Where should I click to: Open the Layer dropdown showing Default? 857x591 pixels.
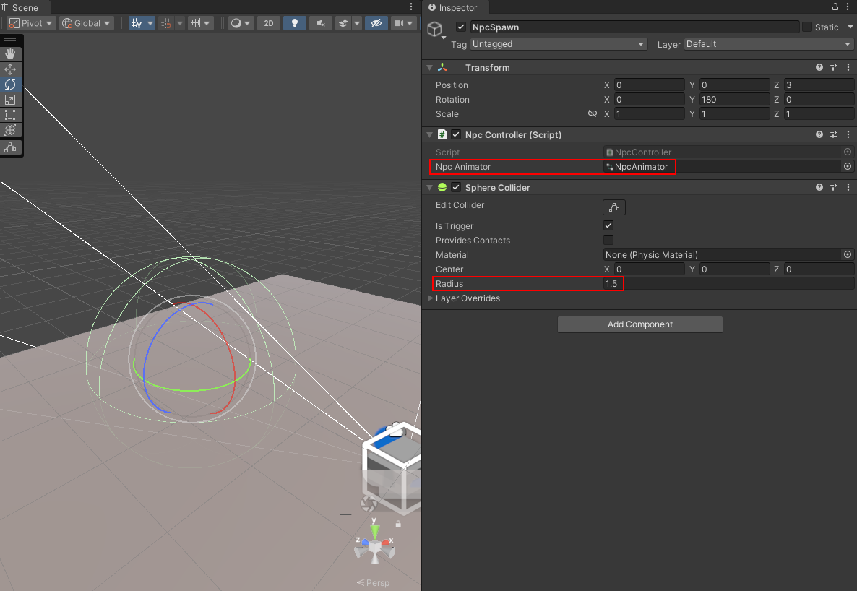(769, 44)
